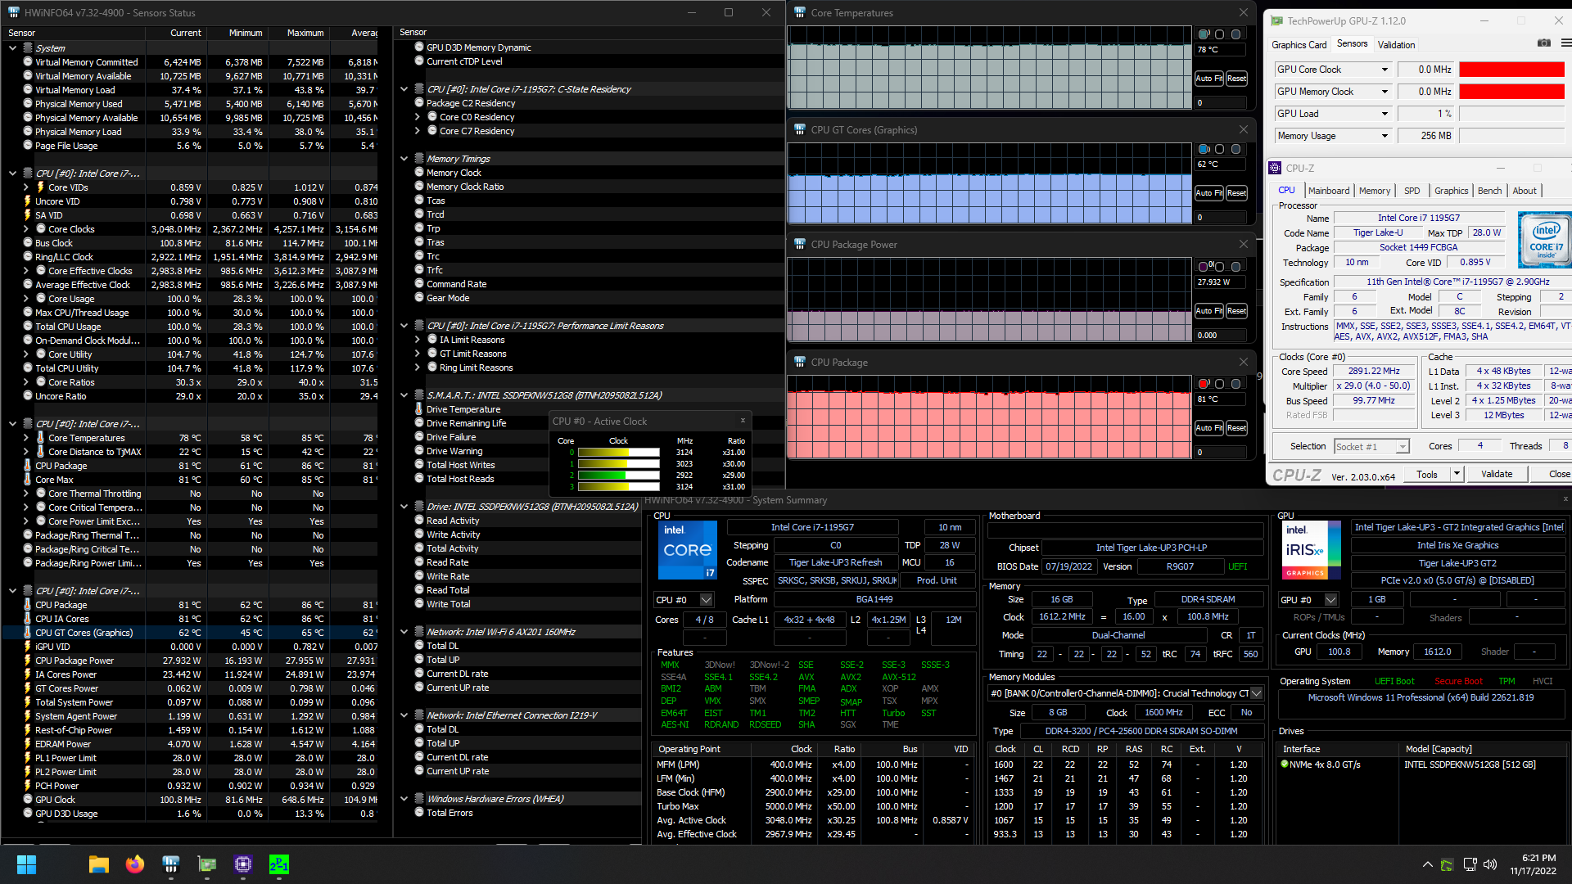
Task: Switch to HWiNFO64 via its taskbar icon
Action: (171, 864)
